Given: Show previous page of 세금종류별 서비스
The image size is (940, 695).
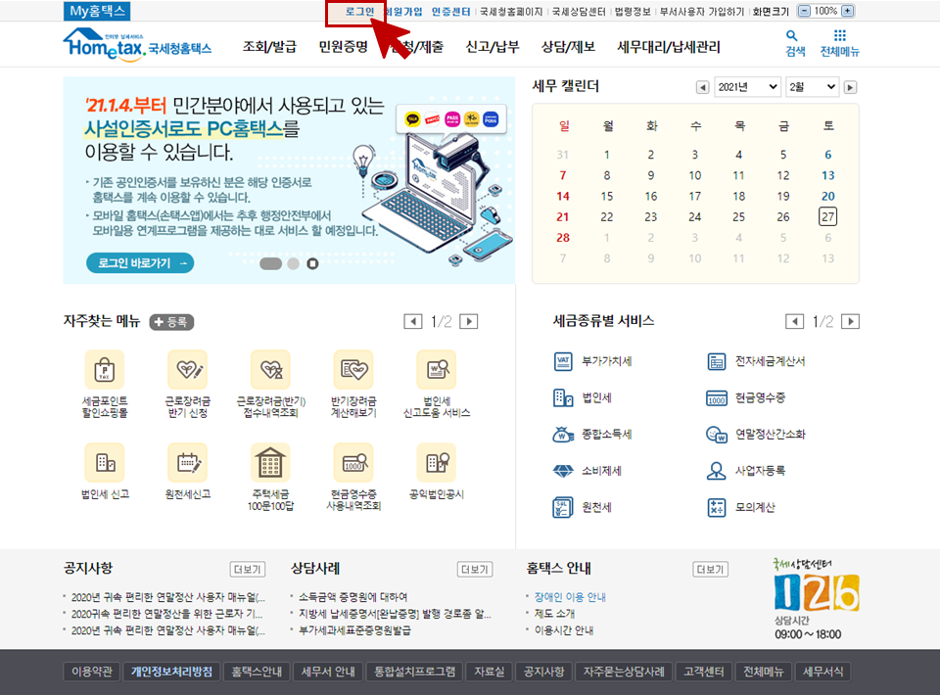Looking at the screenshot, I should point(794,322).
